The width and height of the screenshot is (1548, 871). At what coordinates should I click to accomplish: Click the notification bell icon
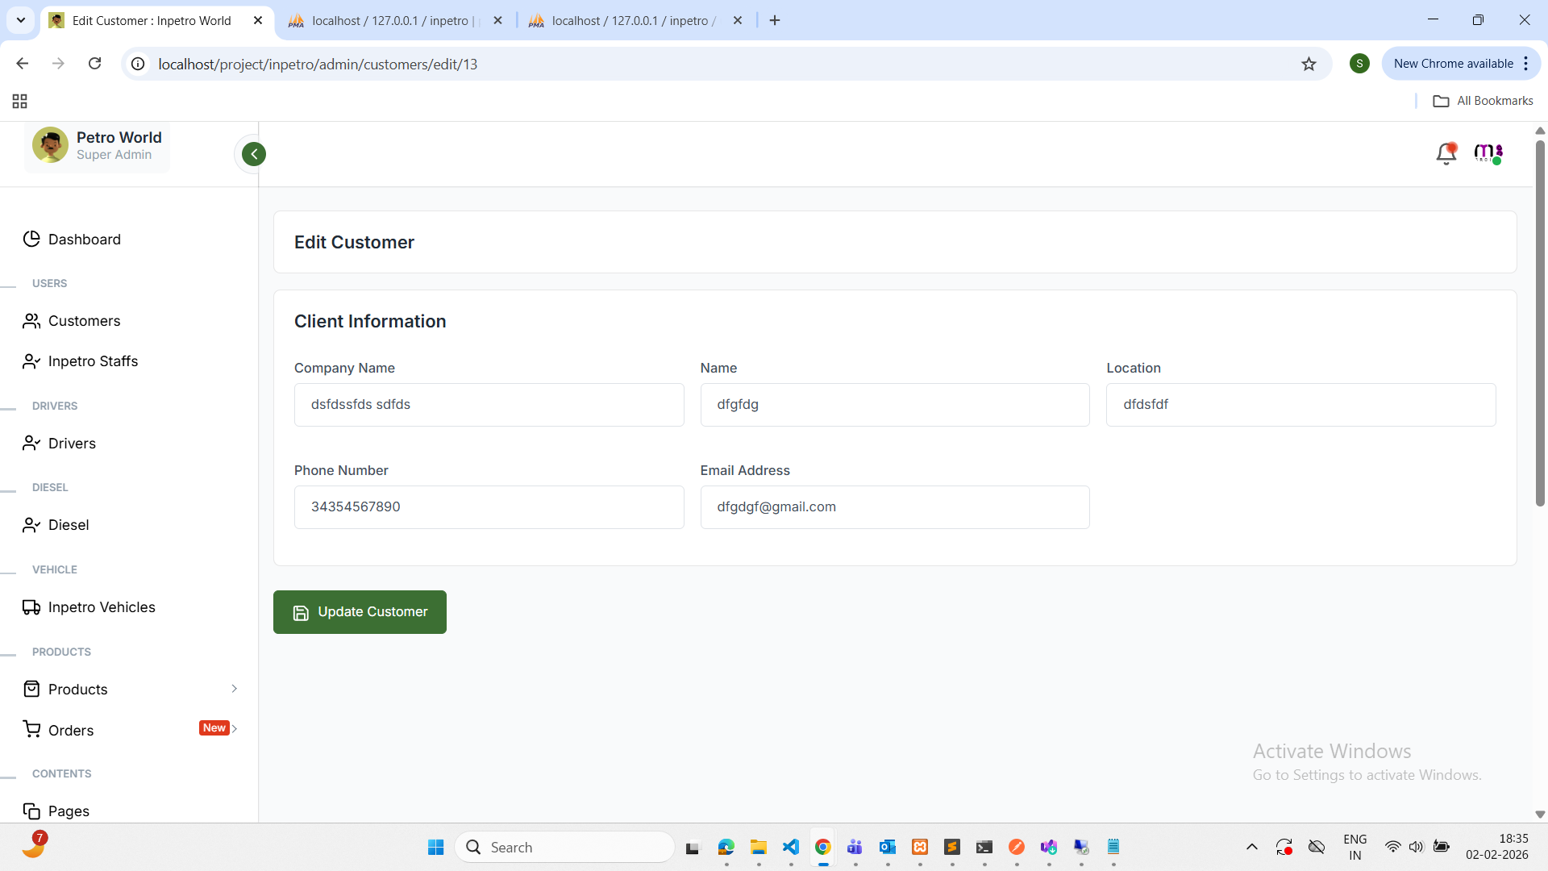pos(1446,153)
